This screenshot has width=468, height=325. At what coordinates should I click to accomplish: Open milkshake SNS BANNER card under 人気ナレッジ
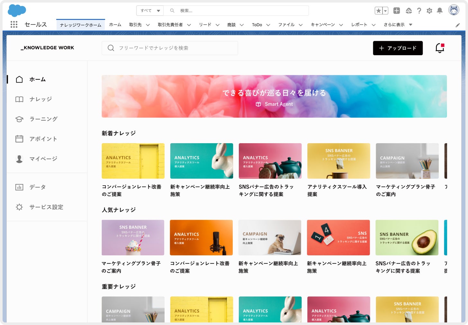coord(133,238)
